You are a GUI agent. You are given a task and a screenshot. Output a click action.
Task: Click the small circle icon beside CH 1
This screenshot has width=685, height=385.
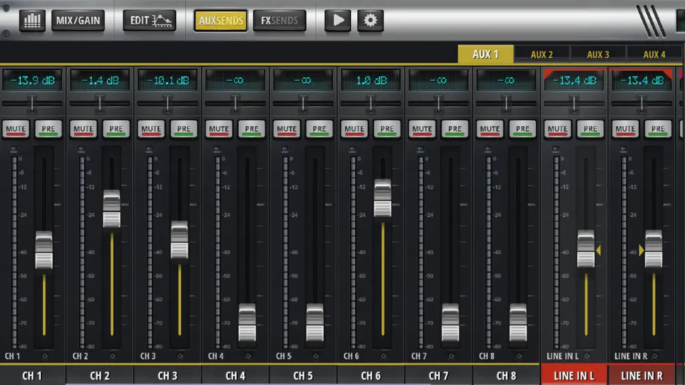click(x=45, y=357)
